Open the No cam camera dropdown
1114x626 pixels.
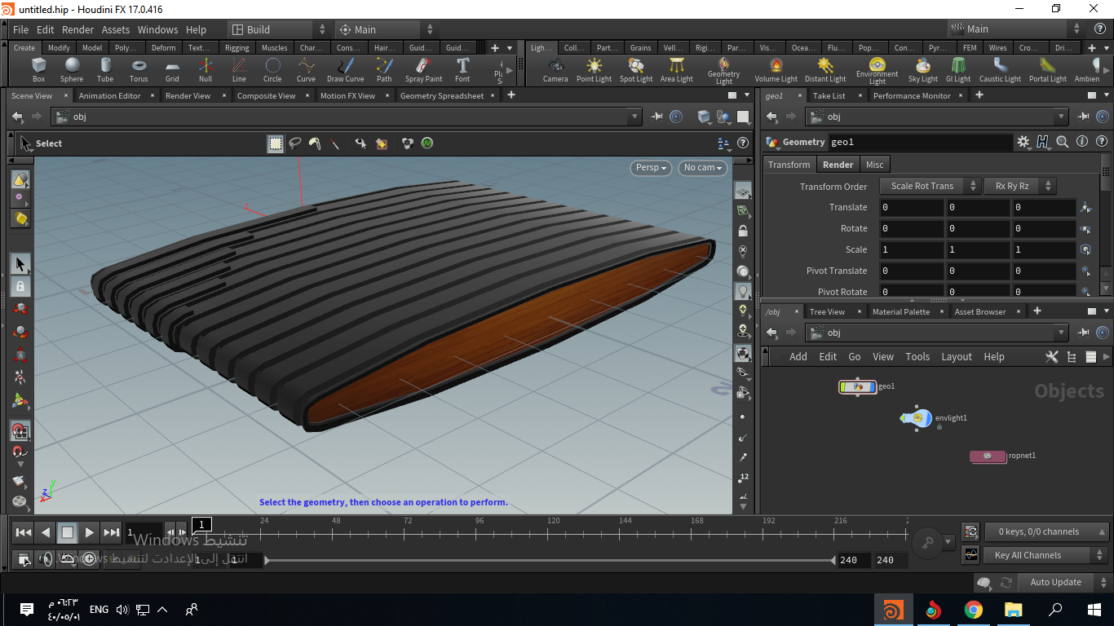703,167
